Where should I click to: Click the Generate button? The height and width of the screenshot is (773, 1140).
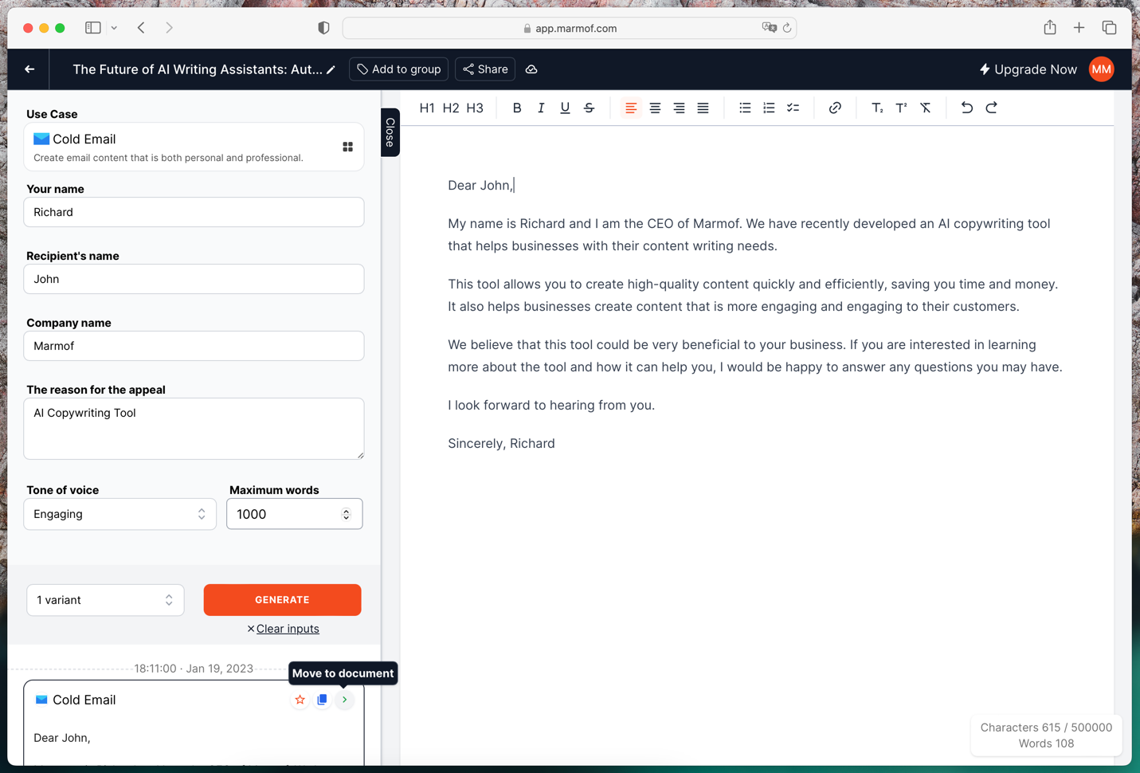282,600
